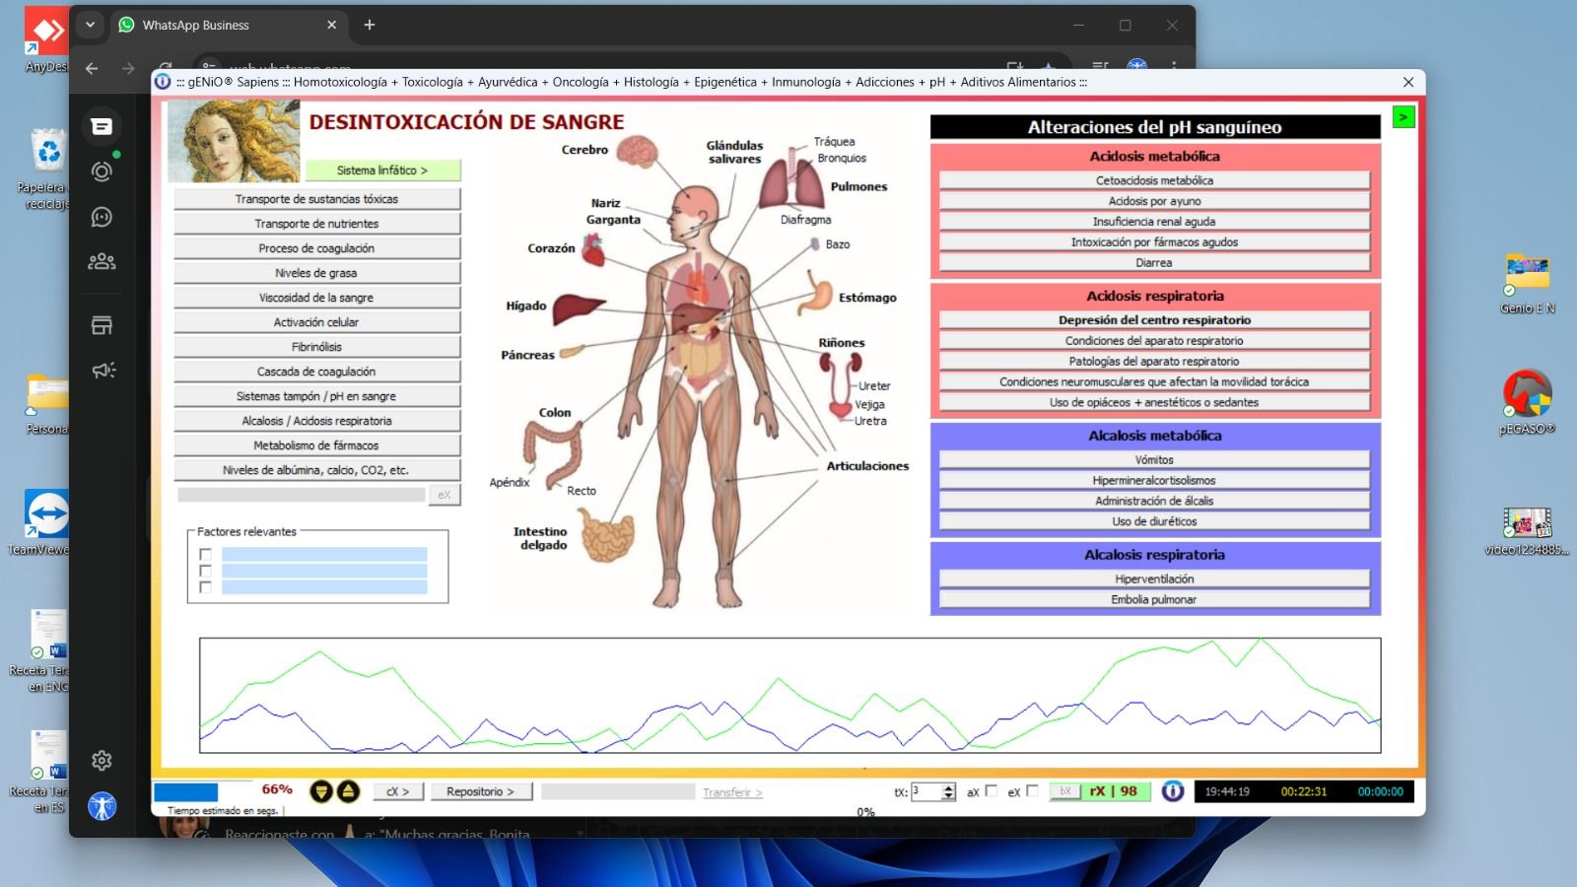Enable the eX checkbox in bottom bar
This screenshot has width=1577, height=887.
click(1032, 790)
